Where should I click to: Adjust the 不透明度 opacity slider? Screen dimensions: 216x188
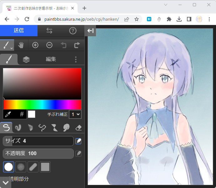(38, 153)
